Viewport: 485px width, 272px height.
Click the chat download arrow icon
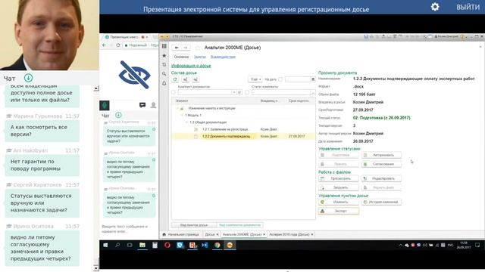[x=29, y=78]
